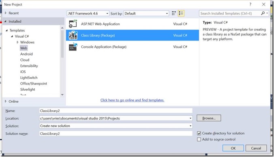
Task: Select the Office/Sharepoint template category
Action: click(x=34, y=84)
